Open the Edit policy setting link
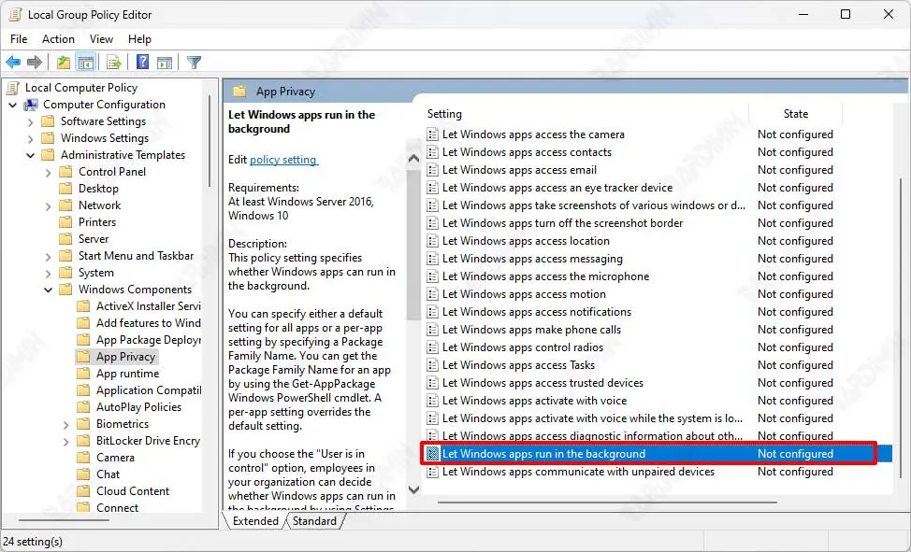 click(283, 160)
